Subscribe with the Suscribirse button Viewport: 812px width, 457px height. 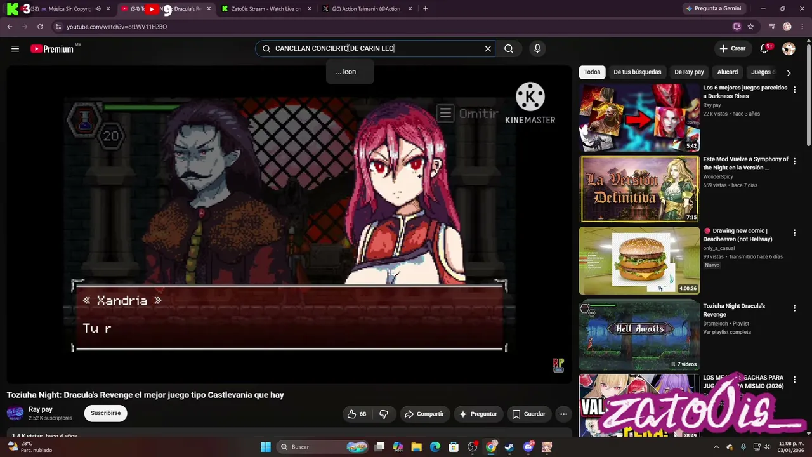click(x=105, y=413)
